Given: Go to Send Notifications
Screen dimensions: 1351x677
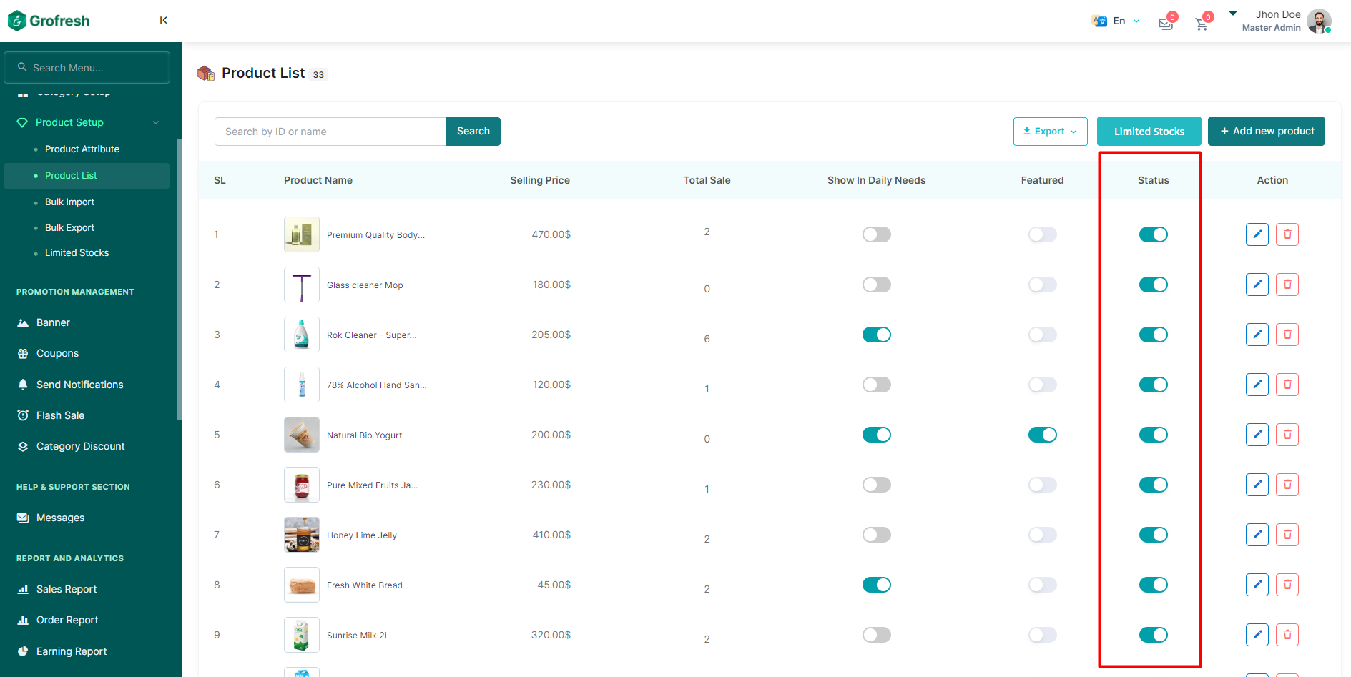Looking at the screenshot, I should (x=79, y=385).
